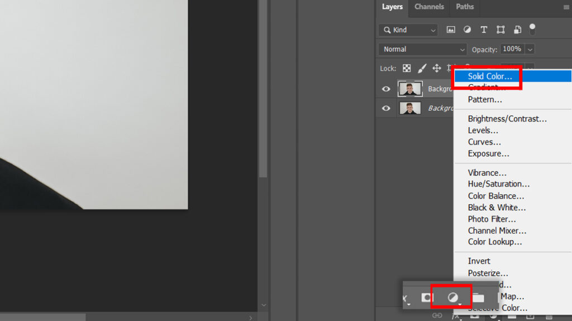Click the smart object filter icon
Screen dimensions: 572x321
coord(517,30)
